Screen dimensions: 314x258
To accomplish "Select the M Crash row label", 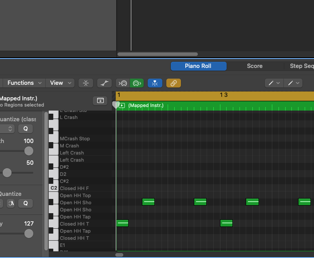I will tap(69, 146).
